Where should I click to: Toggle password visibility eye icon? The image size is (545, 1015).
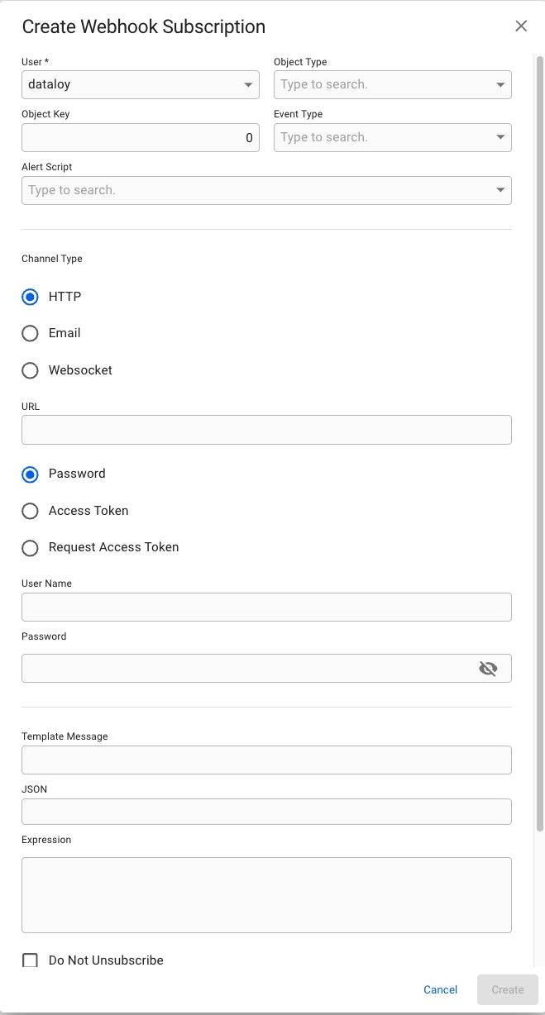click(488, 669)
